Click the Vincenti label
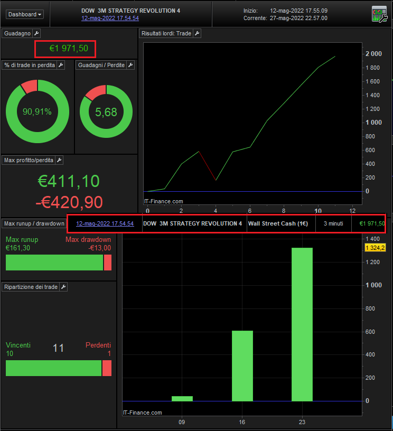Viewport: 393px width, 431px height. pyautogui.click(x=18, y=345)
